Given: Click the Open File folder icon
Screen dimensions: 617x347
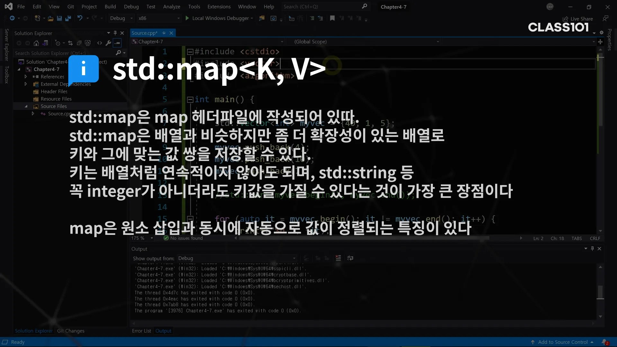Looking at the screenshot, I should 50,18.
